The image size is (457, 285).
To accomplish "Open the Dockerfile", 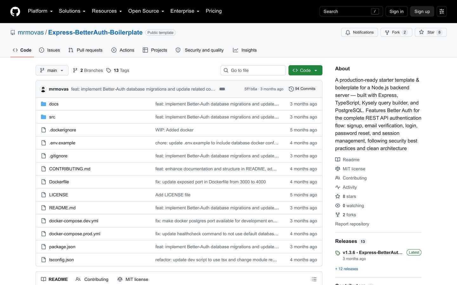I will point(59,182).
